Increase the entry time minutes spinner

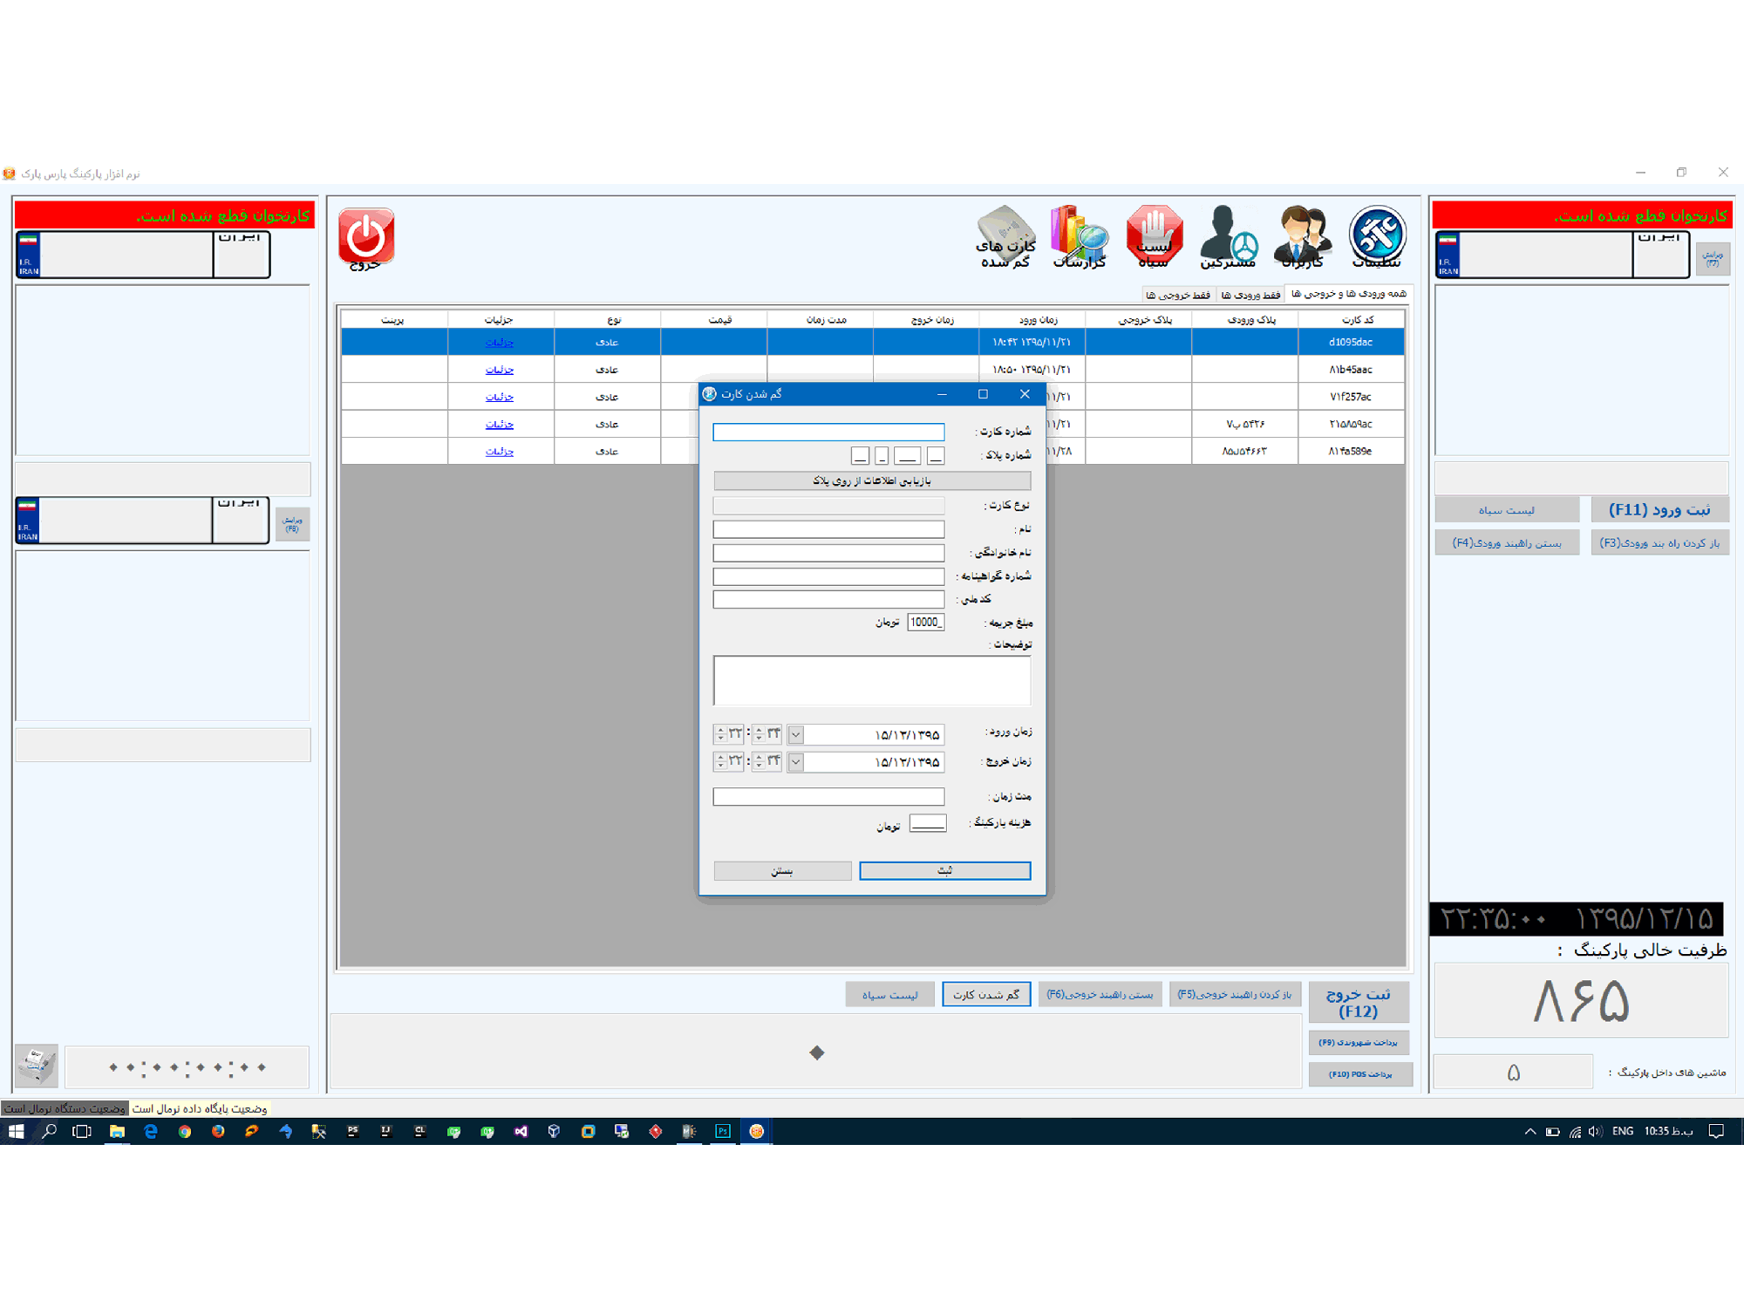tap(759, 731)
